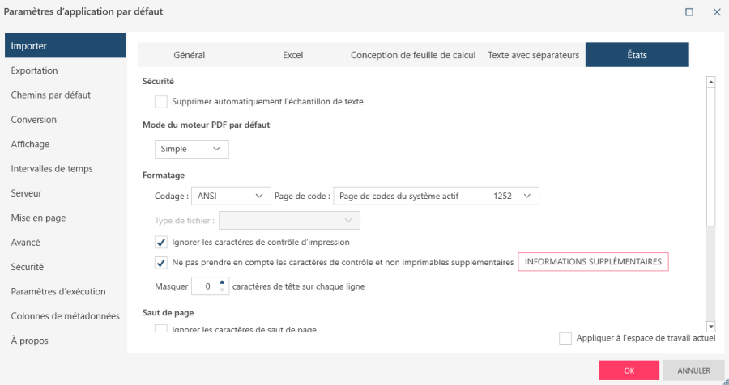Enable Supprimer automatiquement l'échantillon de texte
Viewport: 729px width, 385px height.
click(161, 102)
